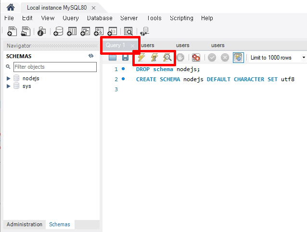This screenshot has width=307, height=232.
Task: Commit the current transaction checkmark icon
Action: [212, 58]
